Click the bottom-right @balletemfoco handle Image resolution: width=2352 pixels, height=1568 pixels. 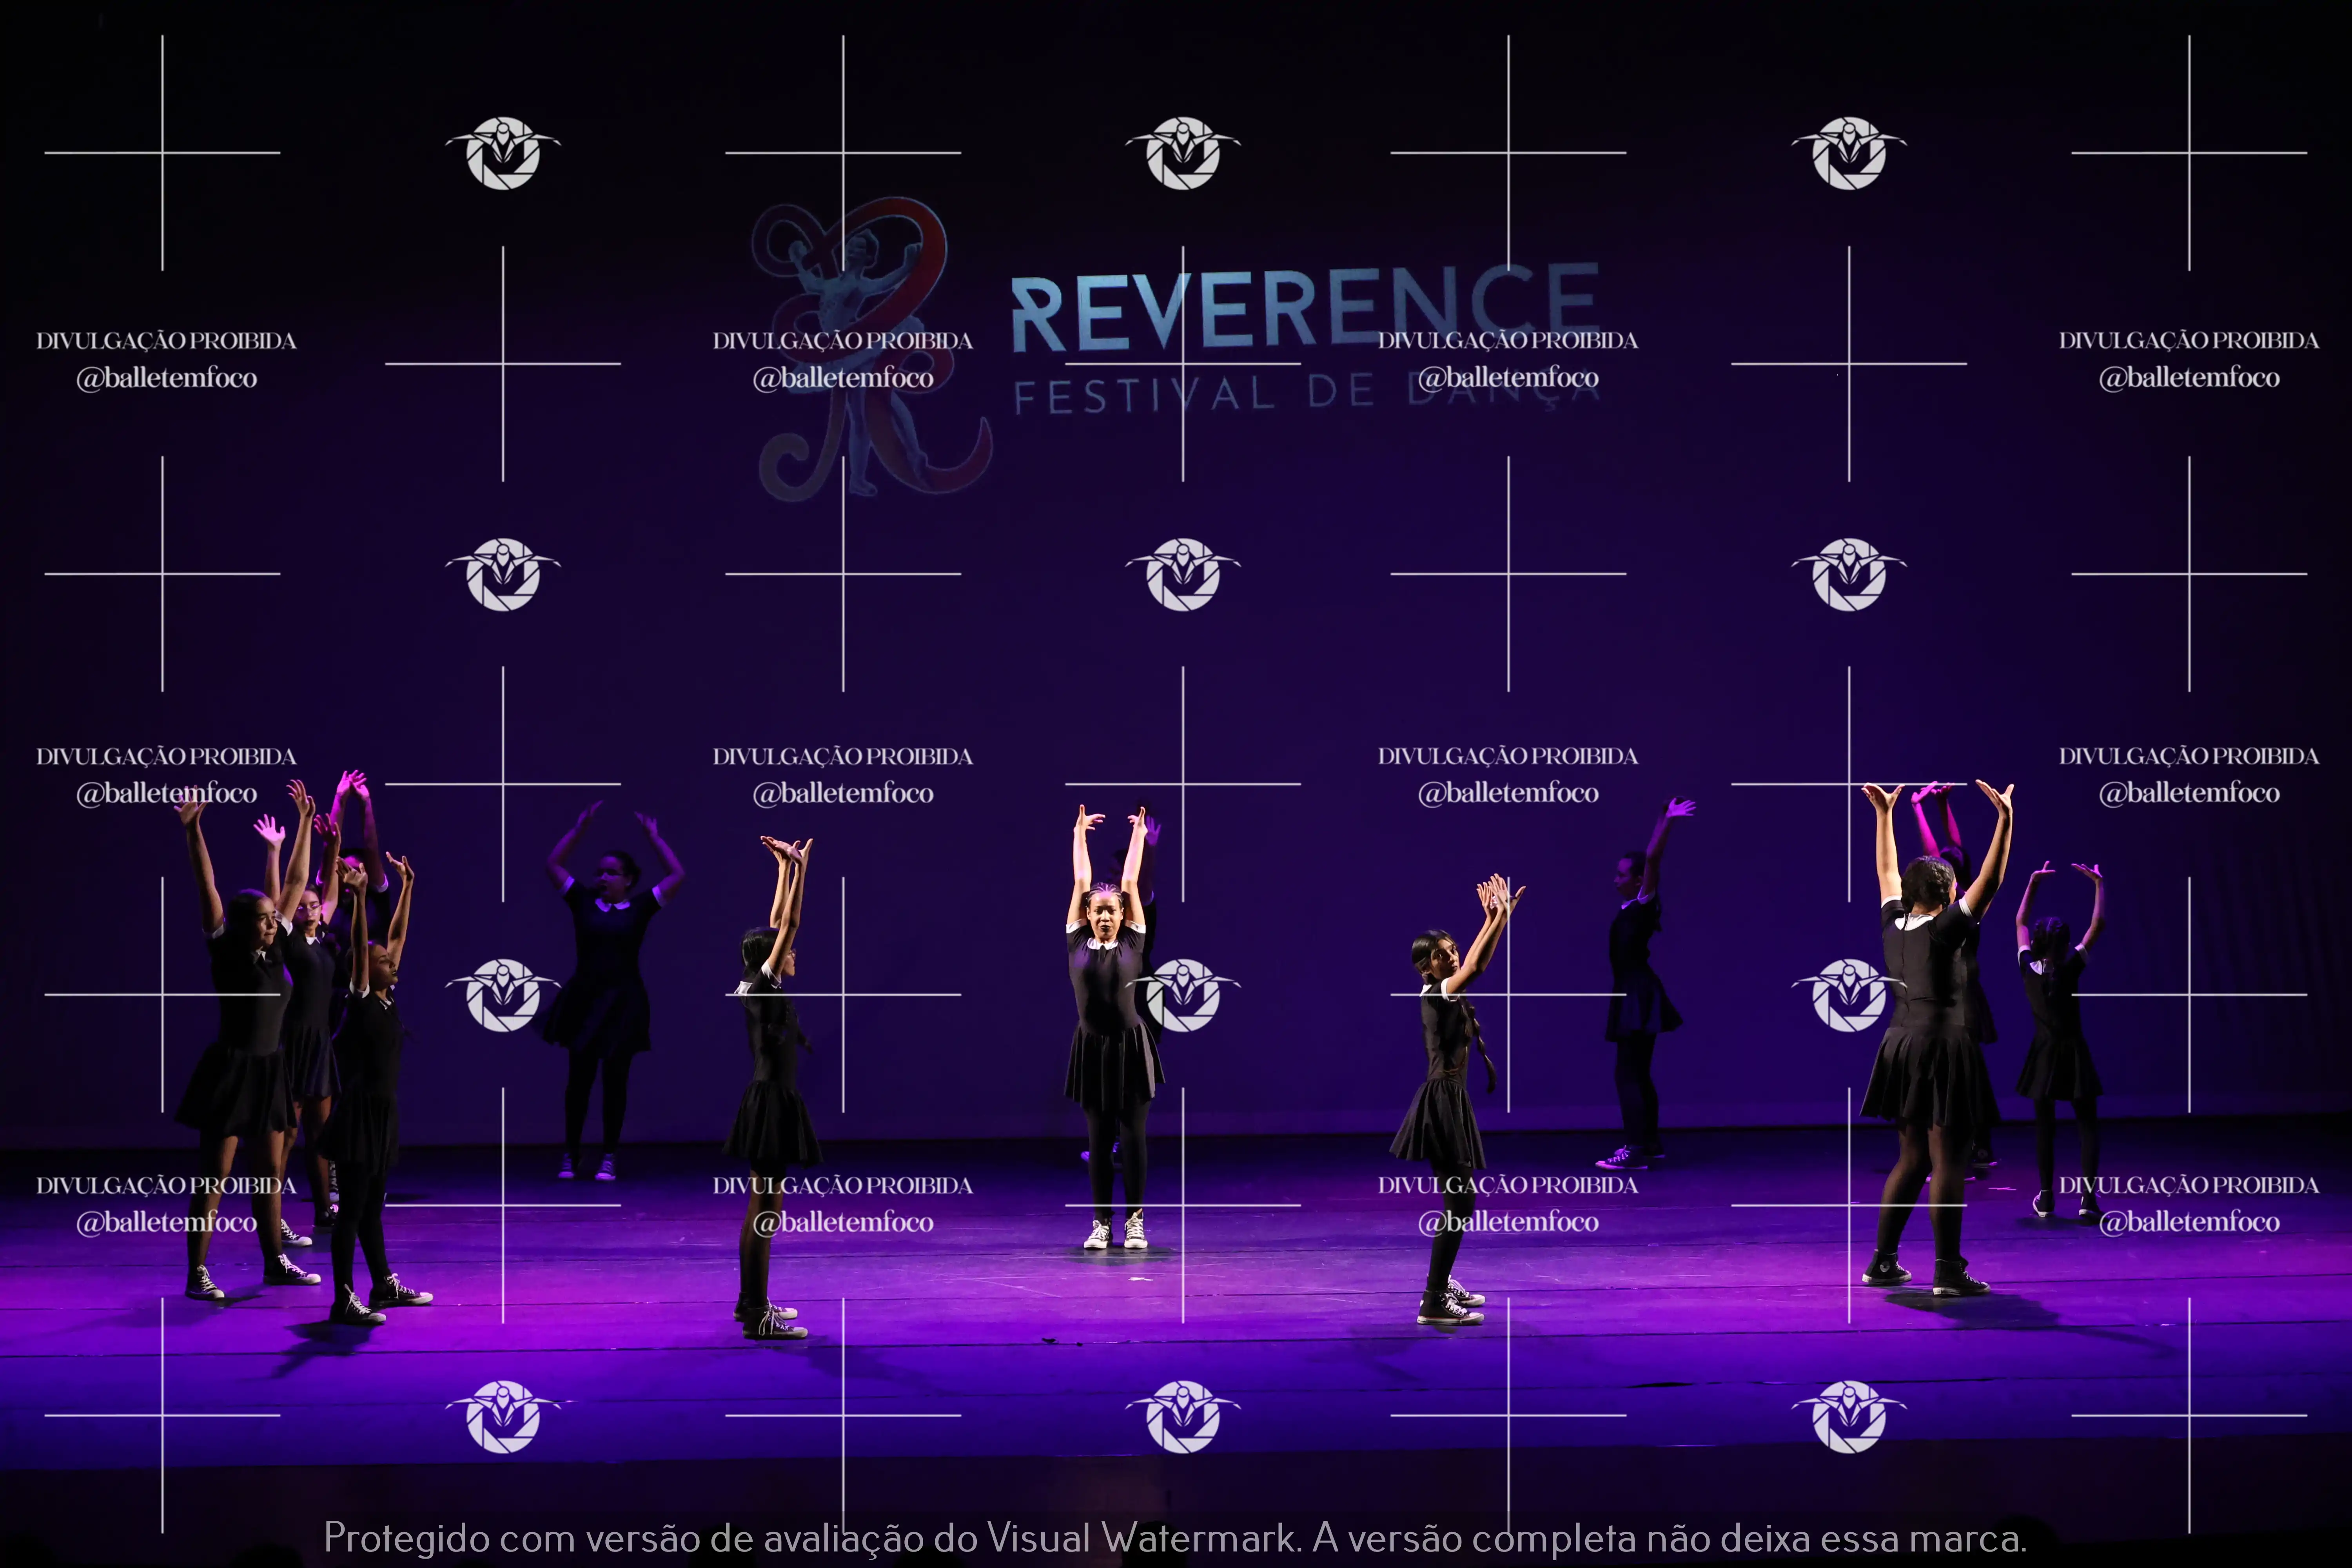2188,1222
